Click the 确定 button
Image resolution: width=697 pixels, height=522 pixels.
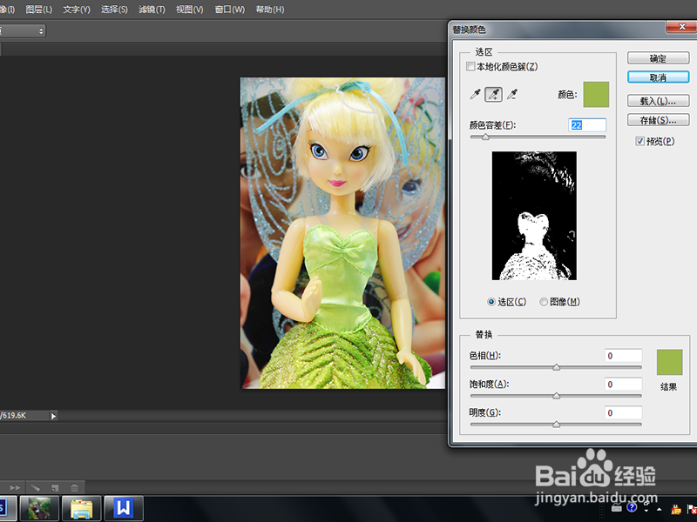(x=659, y=58)
